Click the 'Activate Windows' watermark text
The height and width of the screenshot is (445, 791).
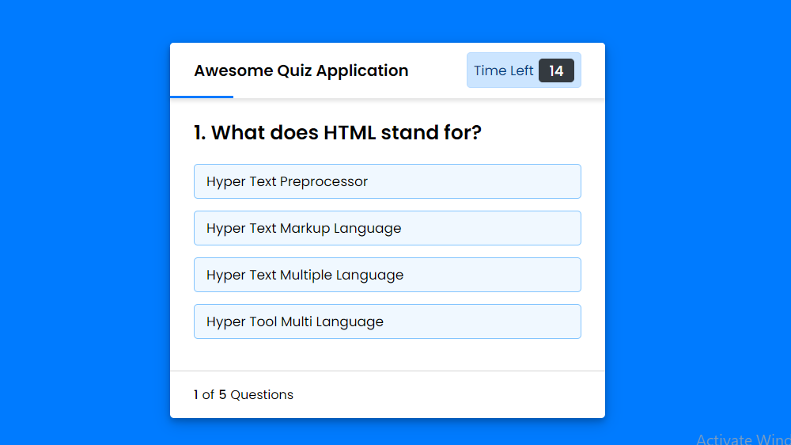pyautogui.click(x=743, y=439)
